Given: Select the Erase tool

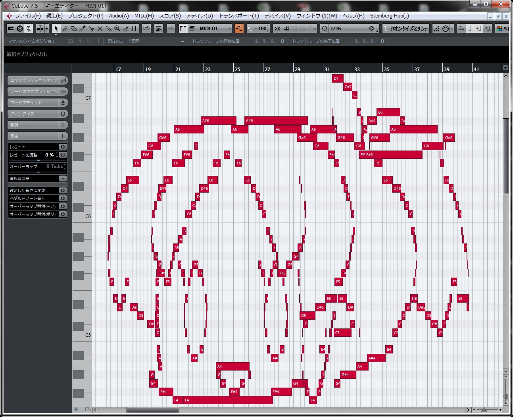Looking at the screenshot, I should pyautogui.click(x=74, y=29).
